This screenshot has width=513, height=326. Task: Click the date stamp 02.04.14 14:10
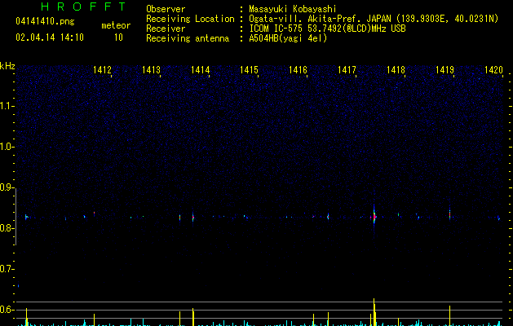[x=50, y=37]
